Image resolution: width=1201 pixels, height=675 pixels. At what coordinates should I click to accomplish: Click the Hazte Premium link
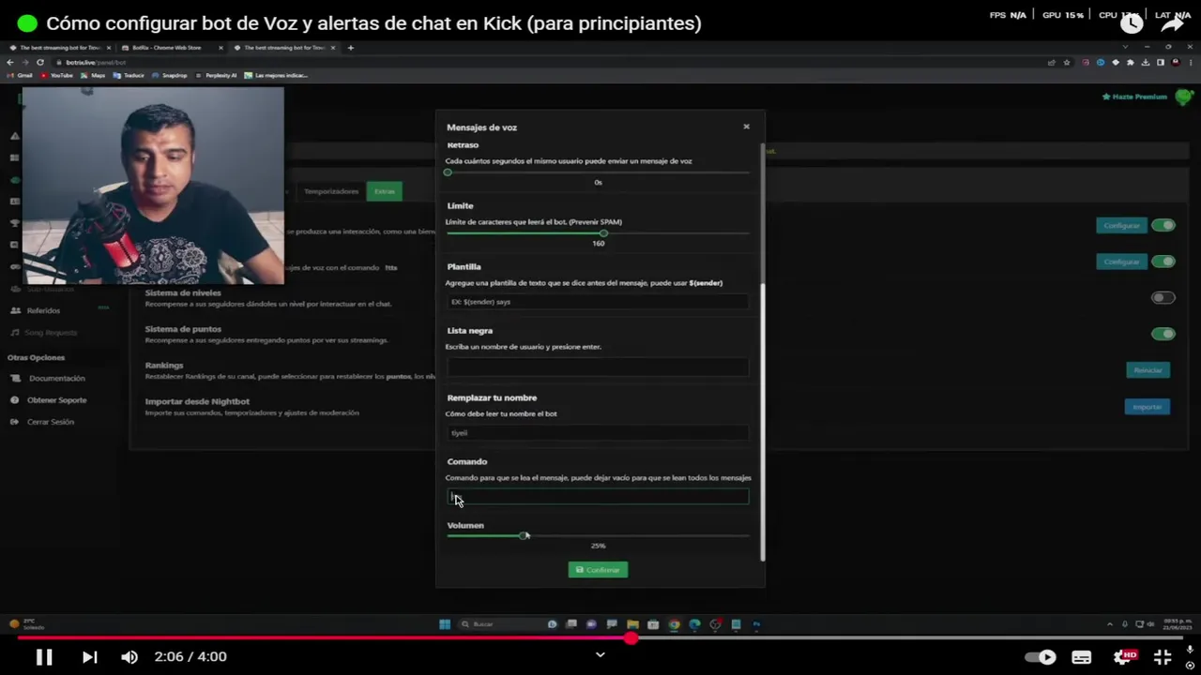pyautogui.click(x=1135, y=97)
